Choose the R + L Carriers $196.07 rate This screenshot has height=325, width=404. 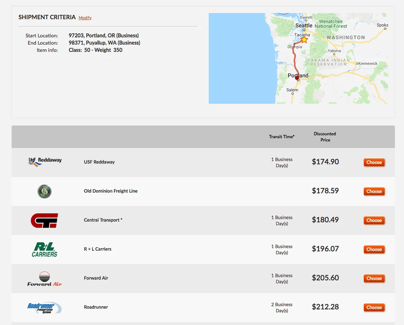(374, 250)
